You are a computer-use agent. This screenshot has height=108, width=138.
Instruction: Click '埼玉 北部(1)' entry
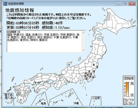click(x=28, y=37)
